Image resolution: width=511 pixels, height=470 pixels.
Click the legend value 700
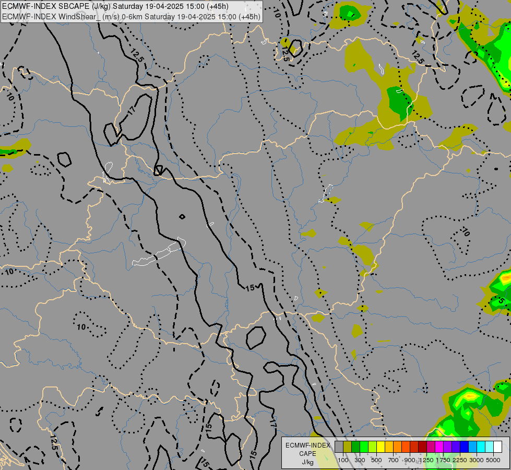point(394,460)
